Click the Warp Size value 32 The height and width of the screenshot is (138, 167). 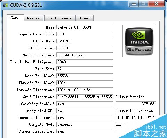[85, 69]
